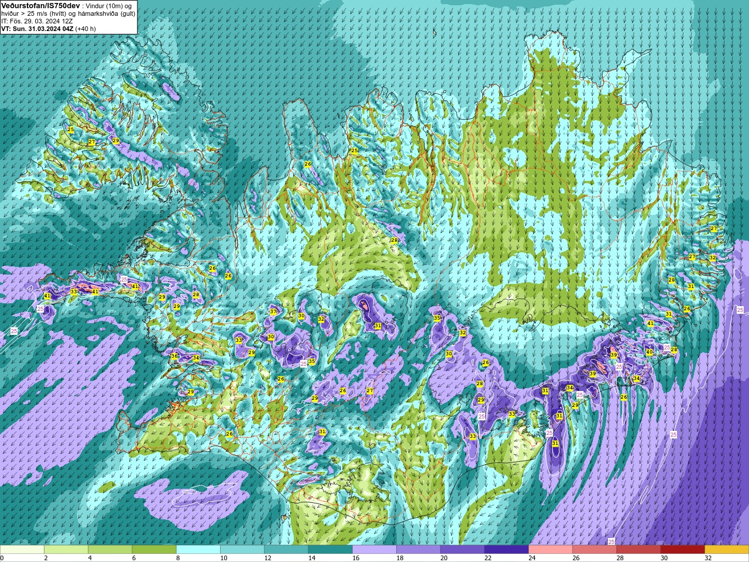Click the 2–4 m/s light green legend swatch
The image size is (749, 562).
click(x=66, y=550)
